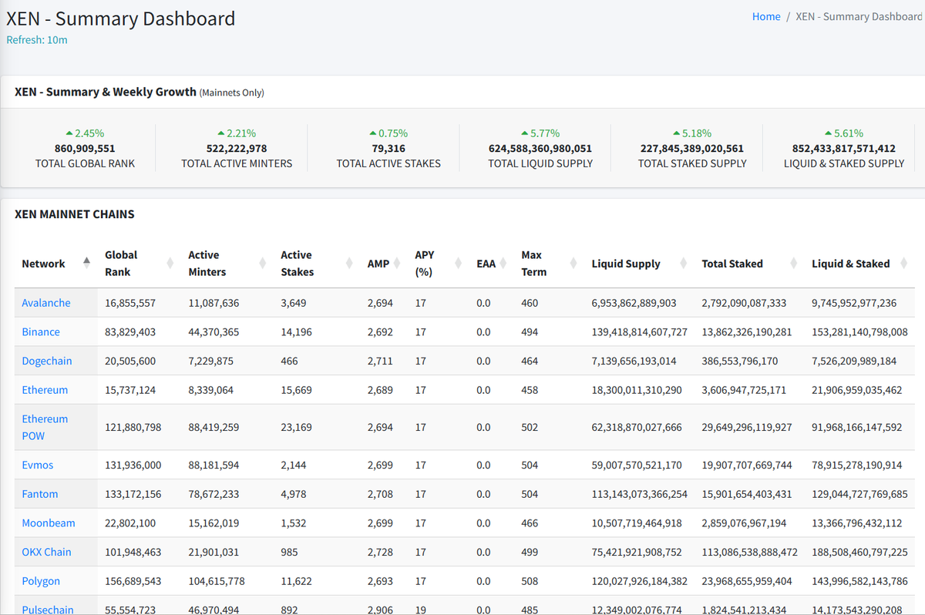The width and height of the screenshot is (925, 615).
Task: Click Dogechain active stakes cell 466
Action: pyautogui.click(x=289, y=361)
